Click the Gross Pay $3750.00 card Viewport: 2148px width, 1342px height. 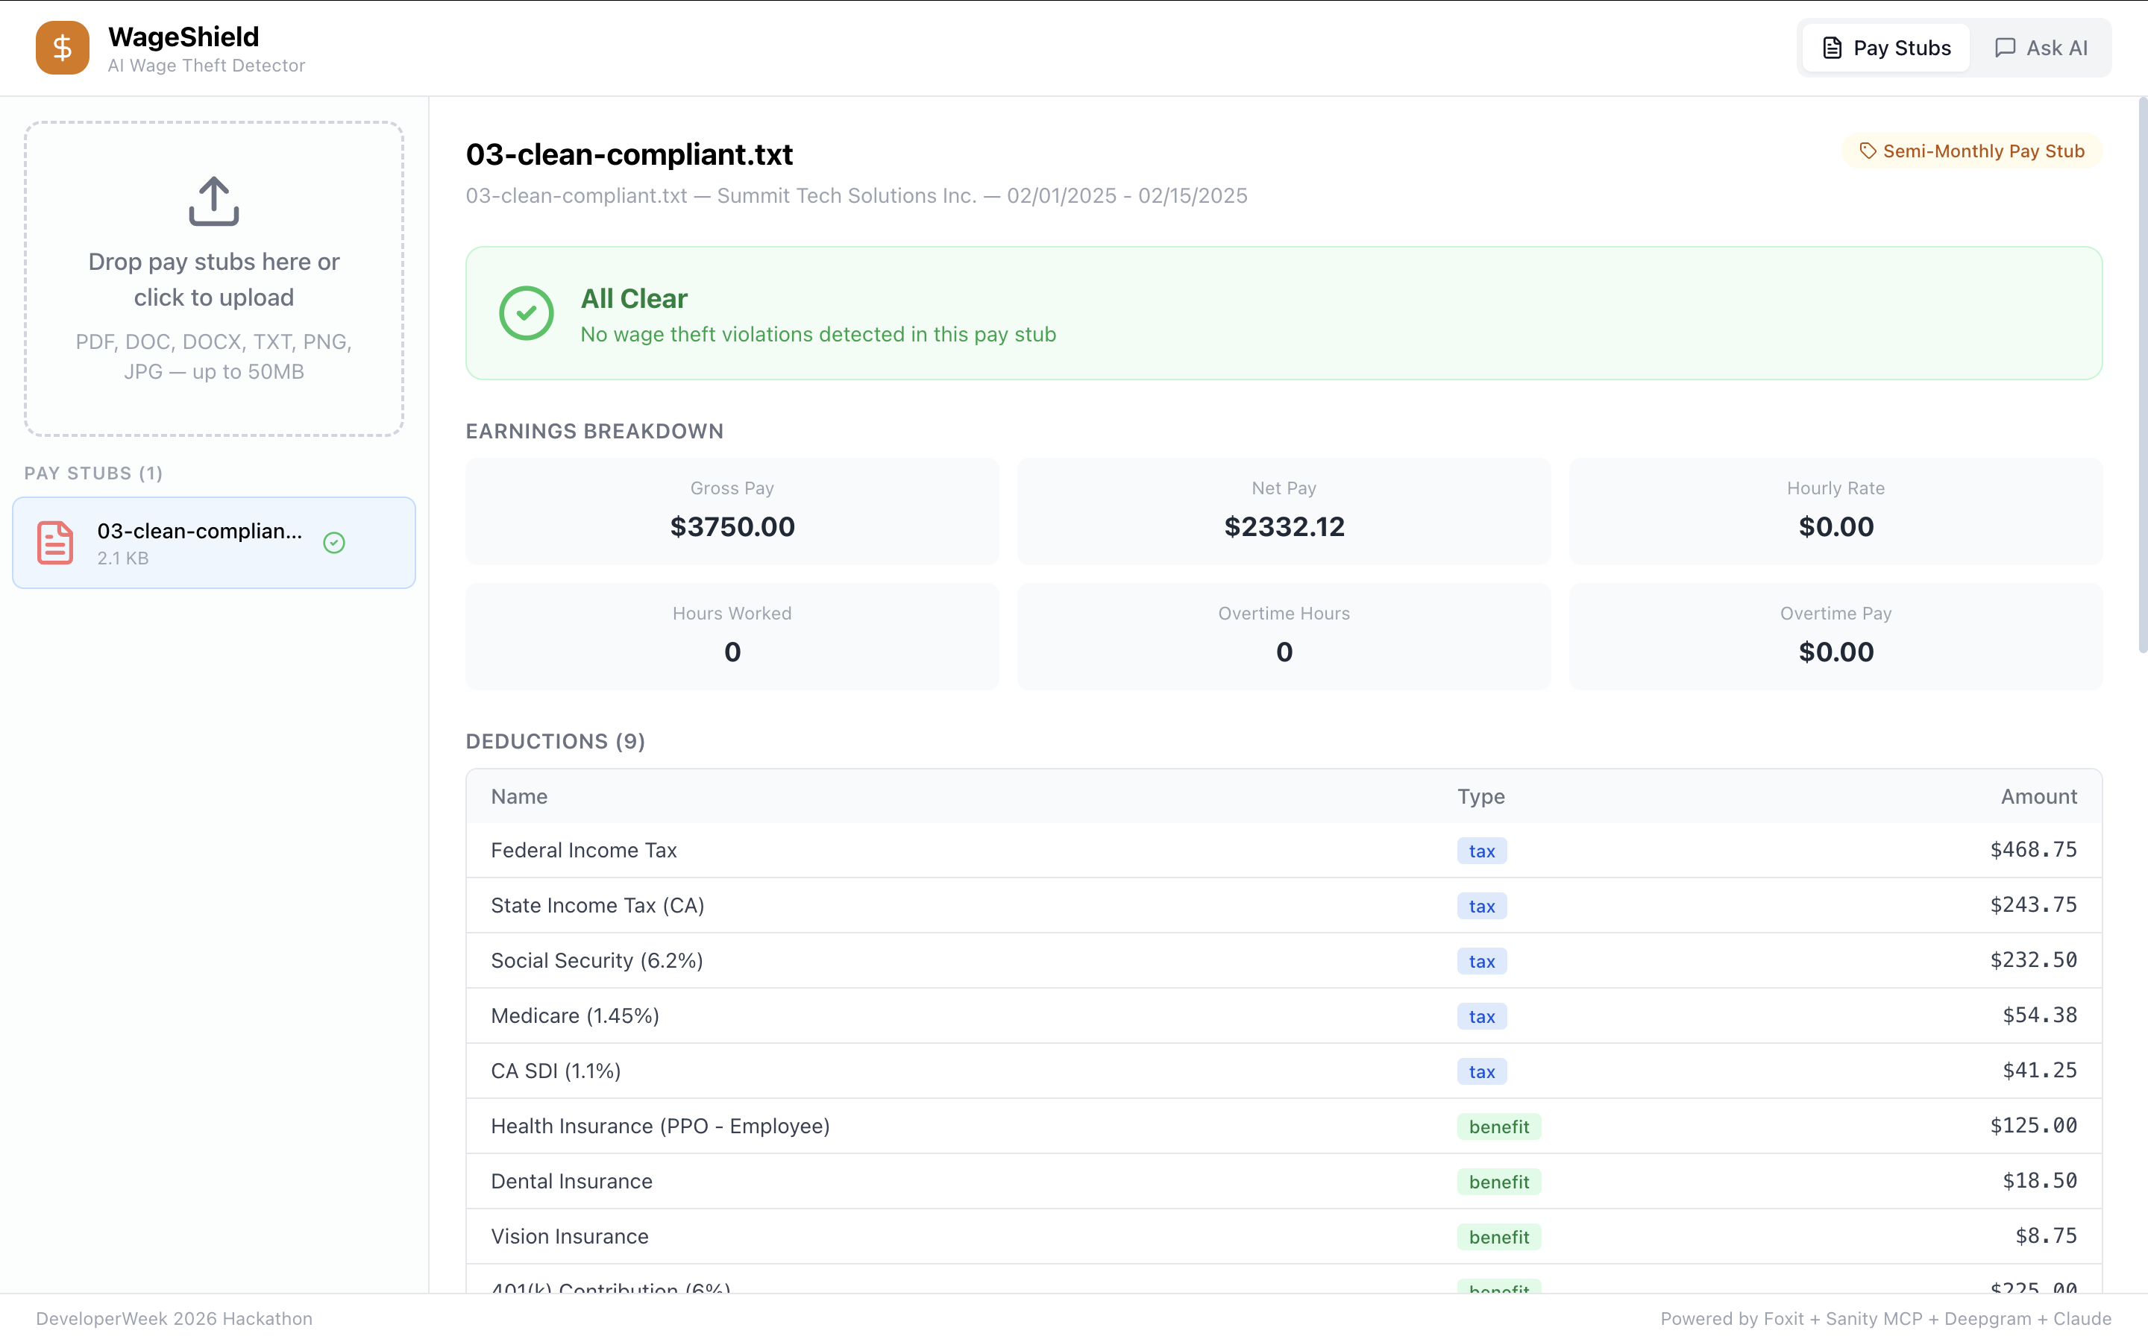pyautogui.click(x=732, y=511)
